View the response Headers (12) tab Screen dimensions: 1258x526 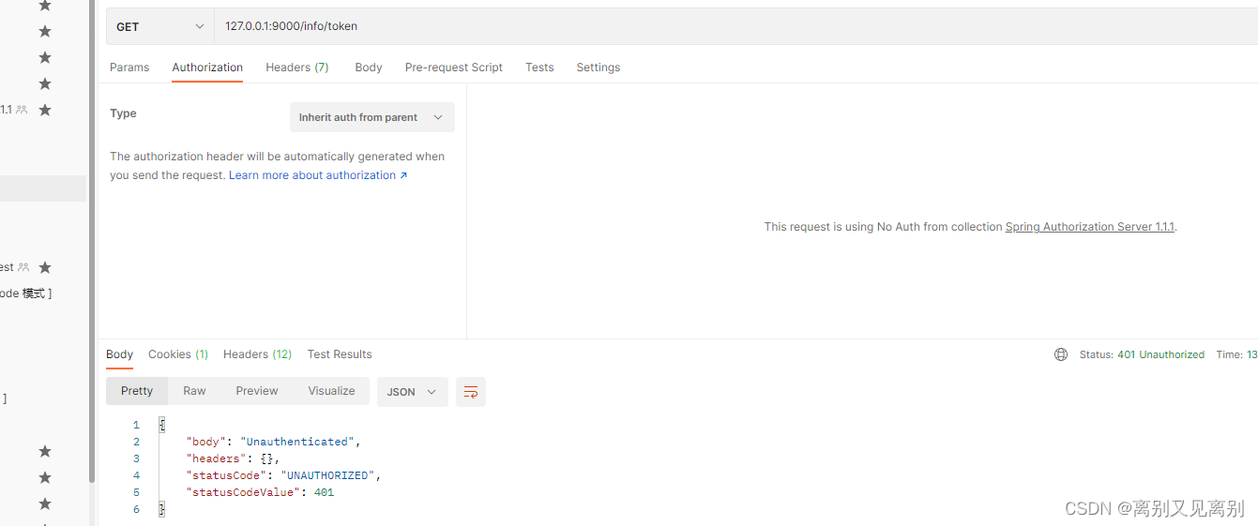(x=257, y=354)
